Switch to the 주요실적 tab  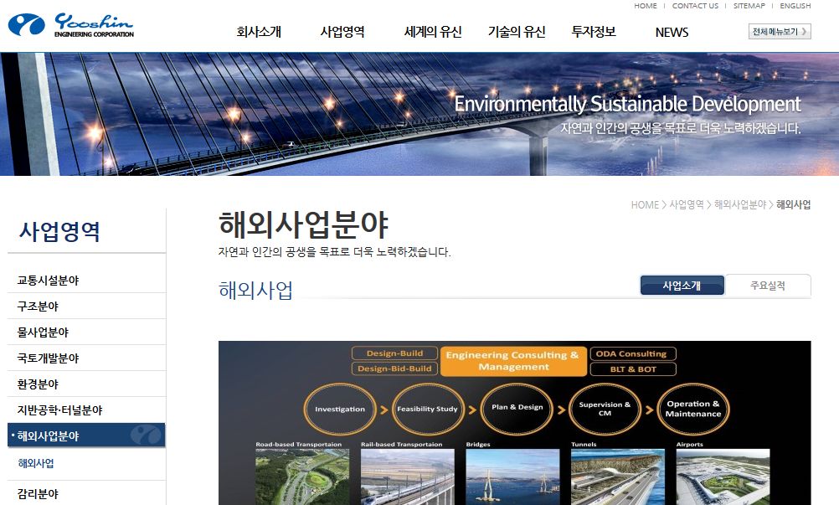click(768, 286)
